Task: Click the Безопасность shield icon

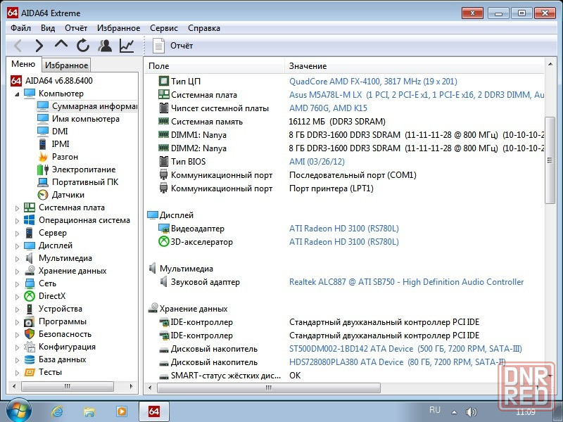Action: pyautogui.click(x=30, y=334)
